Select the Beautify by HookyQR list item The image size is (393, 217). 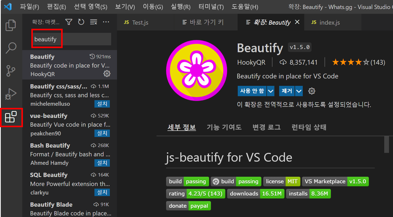[x=70, y=65]
